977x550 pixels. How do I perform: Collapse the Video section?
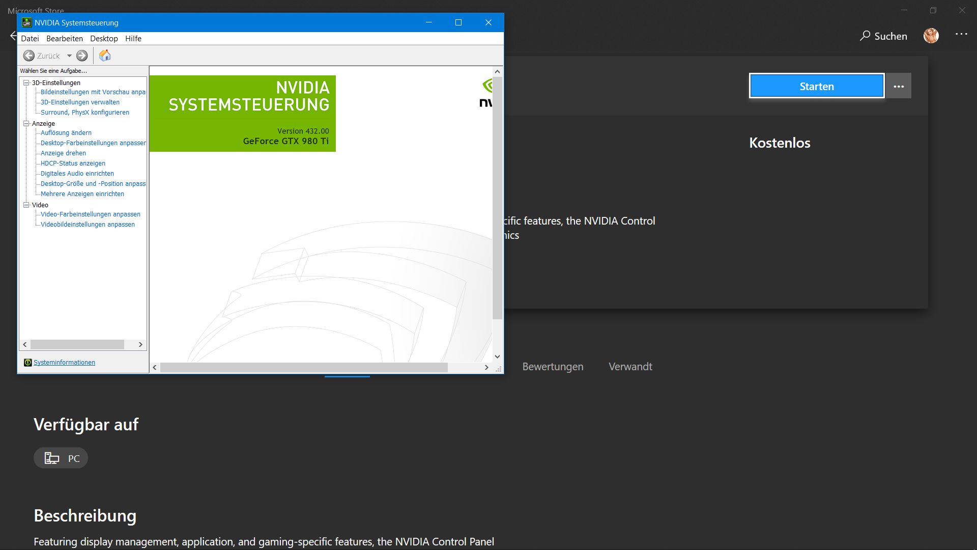click(x=26, y=205)
